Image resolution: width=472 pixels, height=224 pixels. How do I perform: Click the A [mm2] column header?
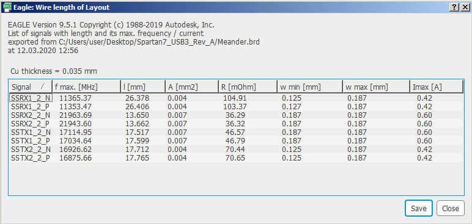click(191, 87)
